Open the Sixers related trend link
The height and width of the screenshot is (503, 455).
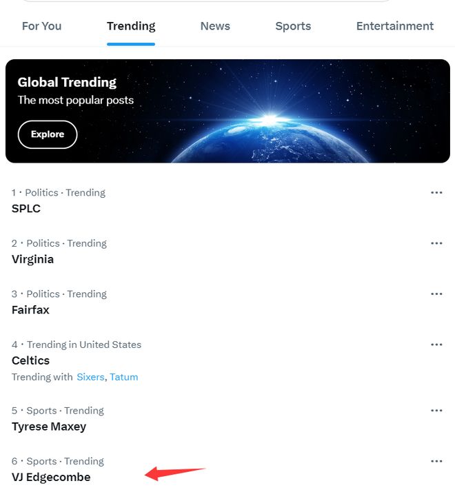point(90,377)
